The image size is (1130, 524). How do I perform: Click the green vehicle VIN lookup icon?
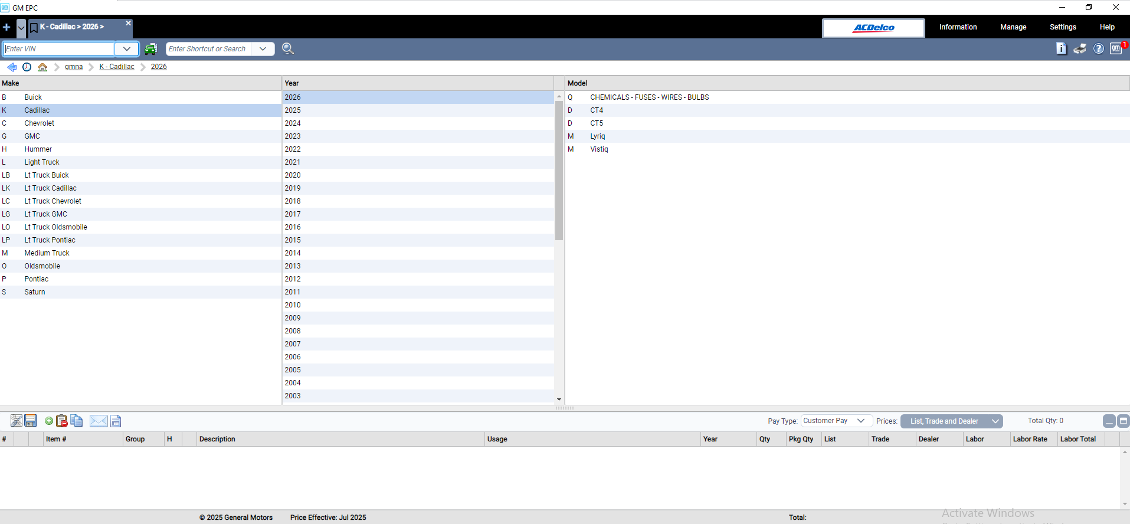(151, 49)
